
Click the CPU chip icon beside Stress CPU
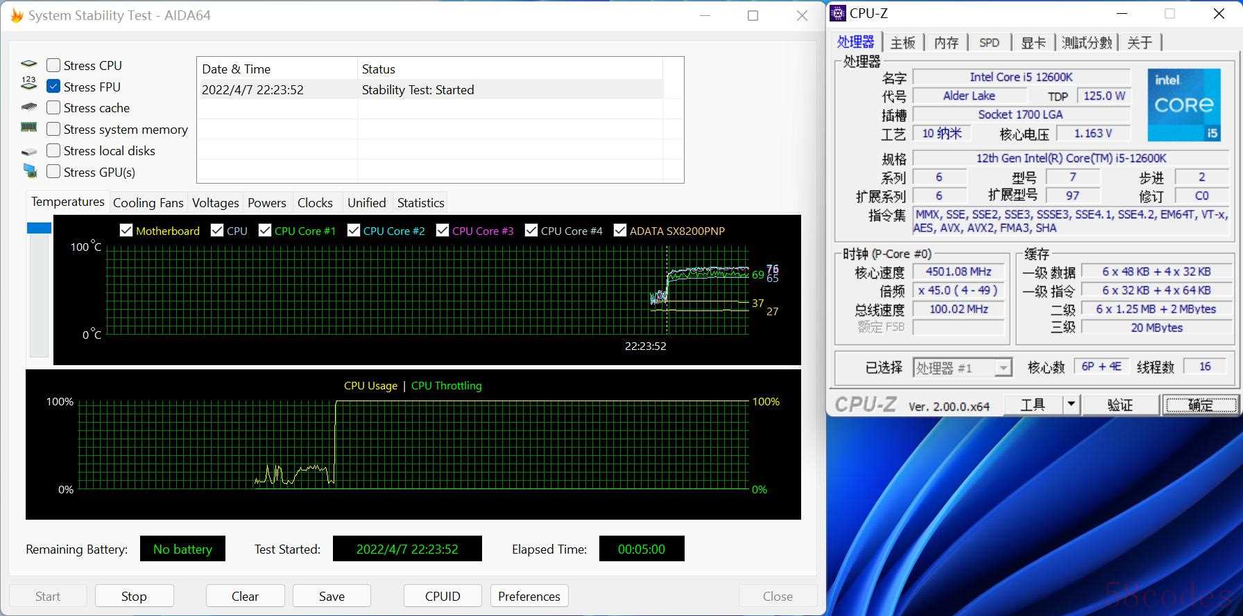29,64
